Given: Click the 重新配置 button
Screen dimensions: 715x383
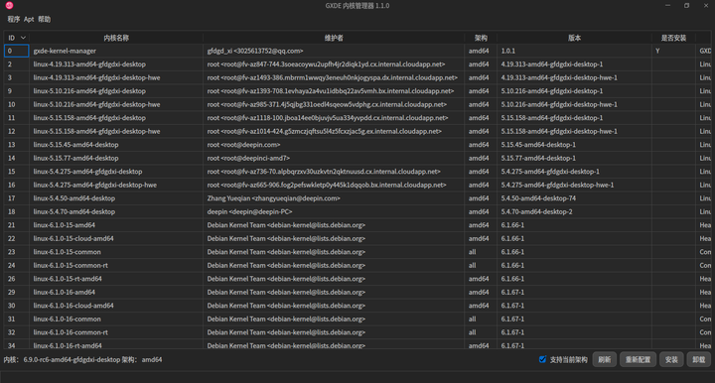Looking at the screenshot, I should click(638, 360).
